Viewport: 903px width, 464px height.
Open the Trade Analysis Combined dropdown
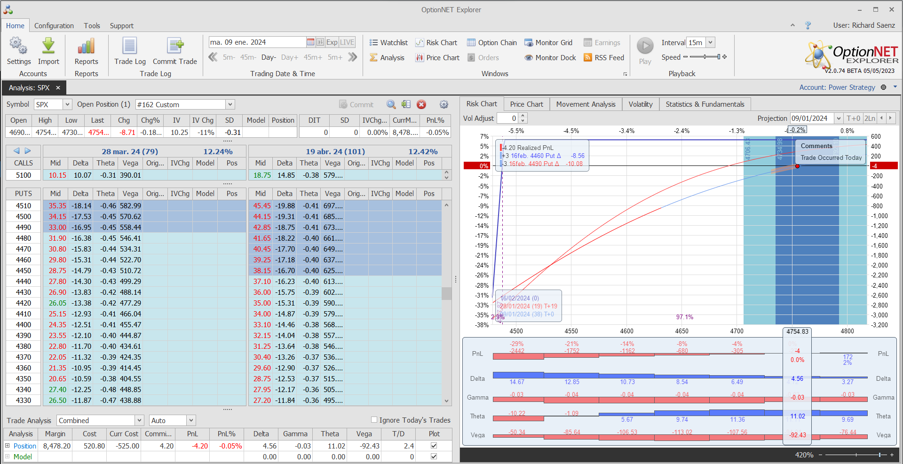[x=139, y=420]
